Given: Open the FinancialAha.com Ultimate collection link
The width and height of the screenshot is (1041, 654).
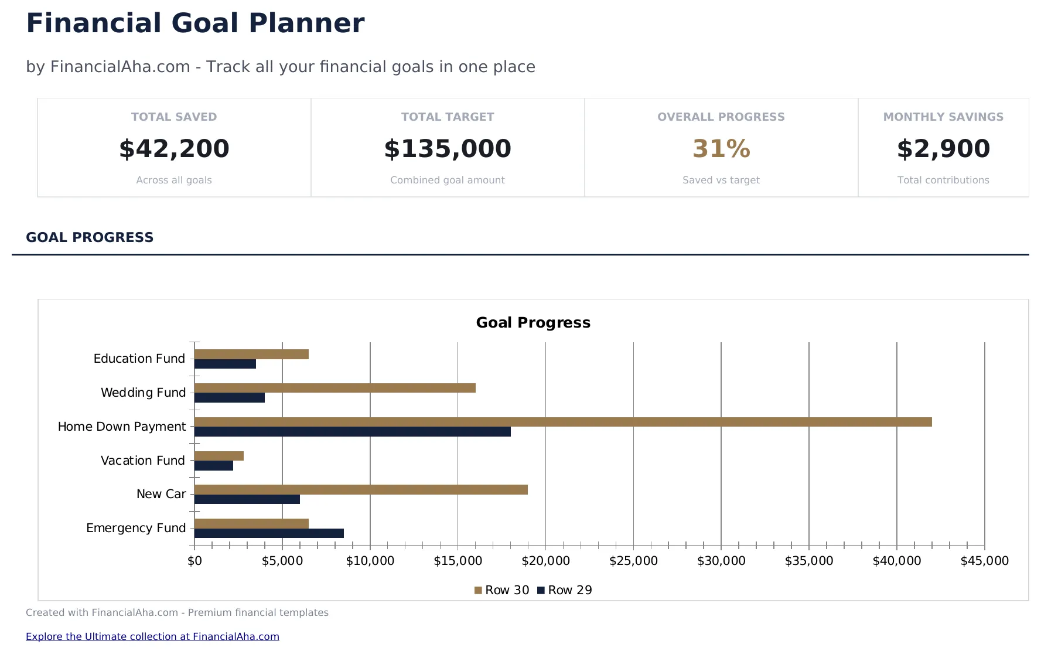Looking at the screenshot, I should 152,636.
